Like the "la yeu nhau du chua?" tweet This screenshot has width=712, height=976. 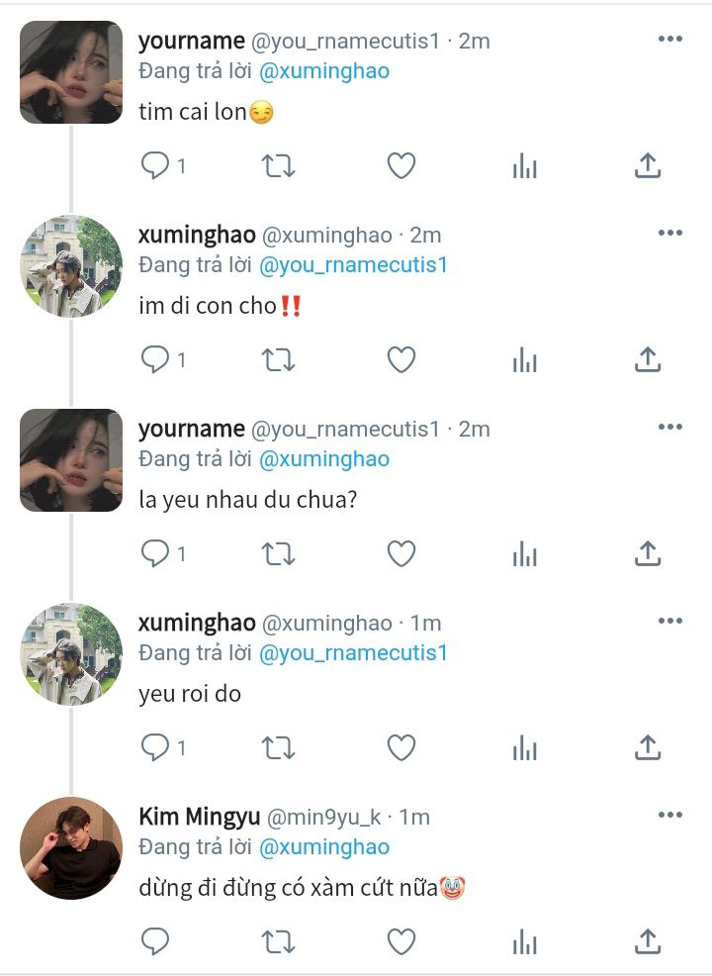coord(401,554)
